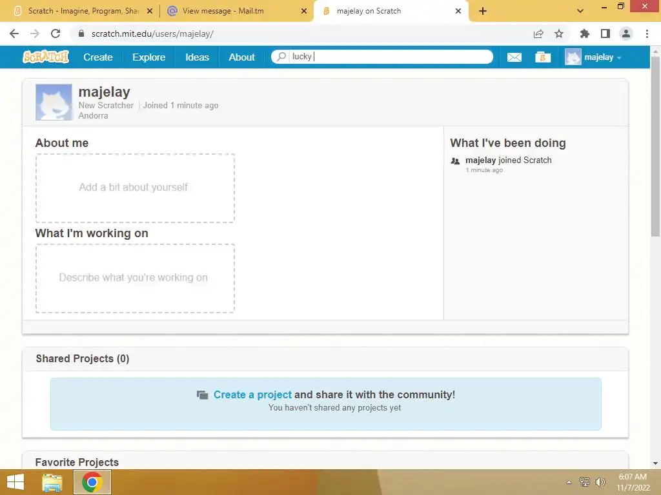Open the Windows Start button
This screenshot has width=661, height=495.
(15, 482)
